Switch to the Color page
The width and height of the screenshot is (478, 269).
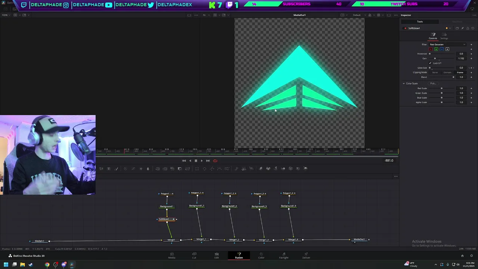pos(261,256)
